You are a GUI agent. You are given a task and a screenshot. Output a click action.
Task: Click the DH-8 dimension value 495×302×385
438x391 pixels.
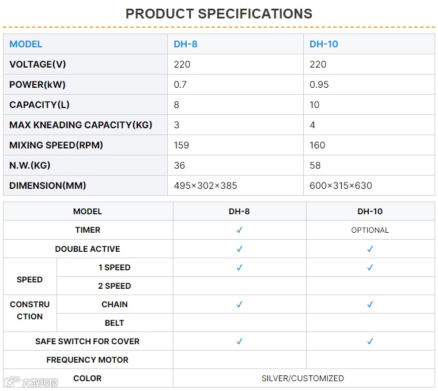pyautogui.click(x=205, y=185)
